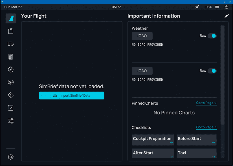Screen dimensions: 233x166
Task: Open the Ground services truck page
Action: pos(11,44)
